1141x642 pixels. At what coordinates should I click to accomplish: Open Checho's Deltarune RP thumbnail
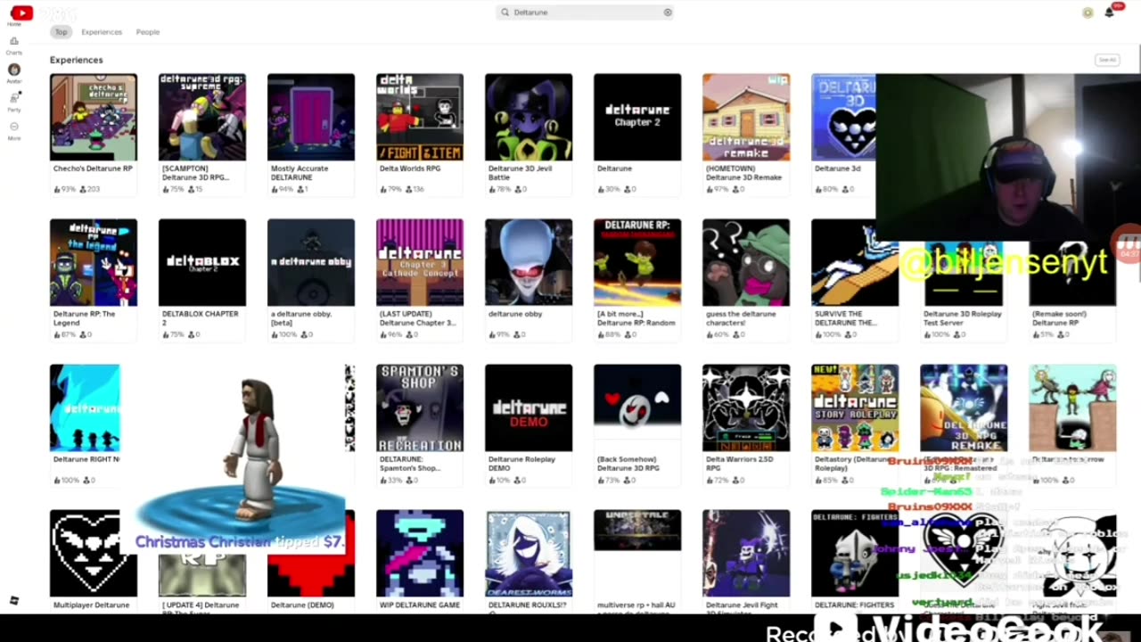pos(94,117)
